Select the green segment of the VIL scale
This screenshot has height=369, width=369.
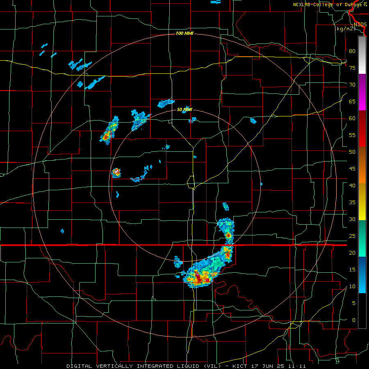pos(362,238)
